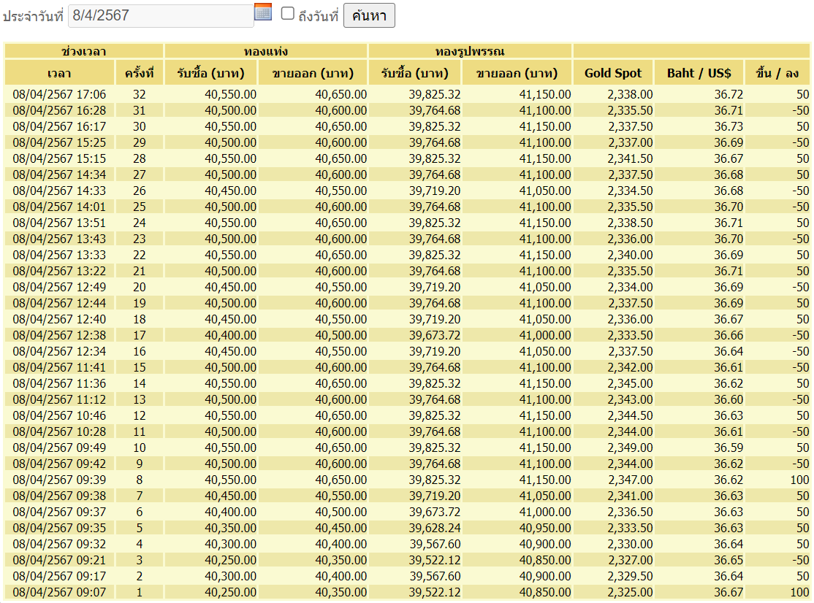Click the Baht / US$ column header
Image resolution: width=814 pixels, height=603 pixels.
699,73
